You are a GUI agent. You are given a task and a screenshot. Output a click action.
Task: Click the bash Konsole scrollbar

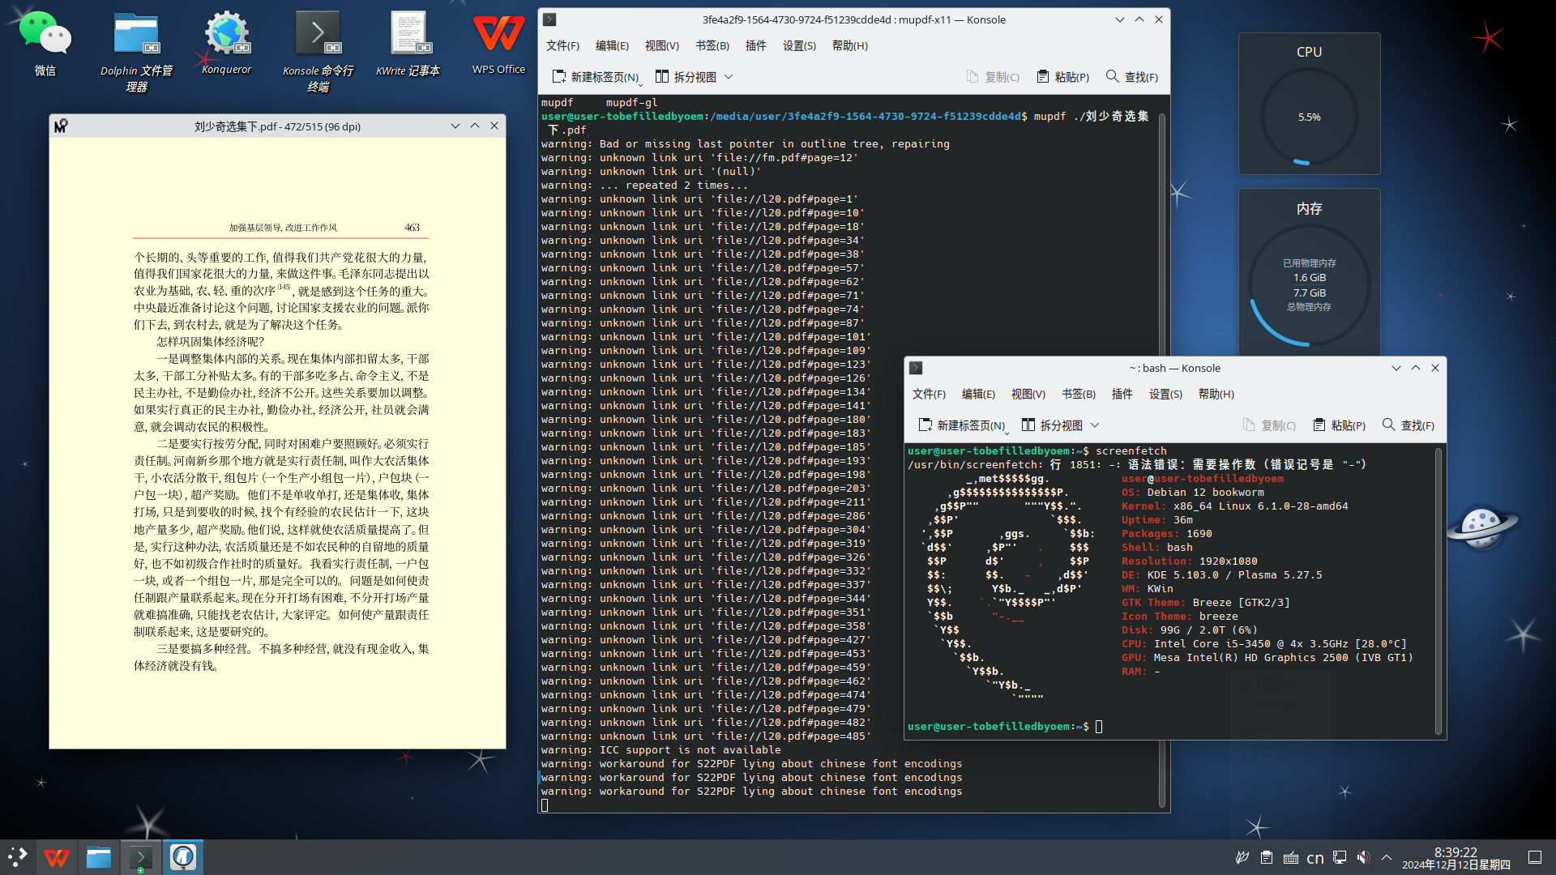pos(1438,591)
